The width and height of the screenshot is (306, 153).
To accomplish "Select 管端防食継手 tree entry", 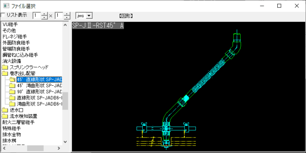I will pos(16,49).
